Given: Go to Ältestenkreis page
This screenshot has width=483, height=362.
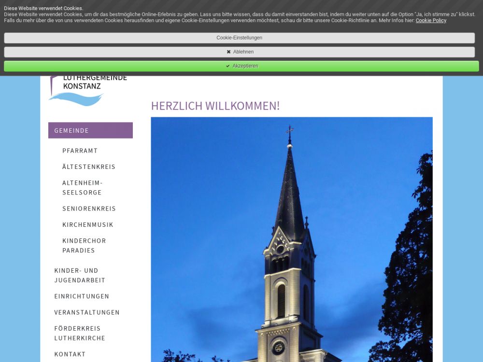Looking at the screenshot, I should [x=89, y=167].
